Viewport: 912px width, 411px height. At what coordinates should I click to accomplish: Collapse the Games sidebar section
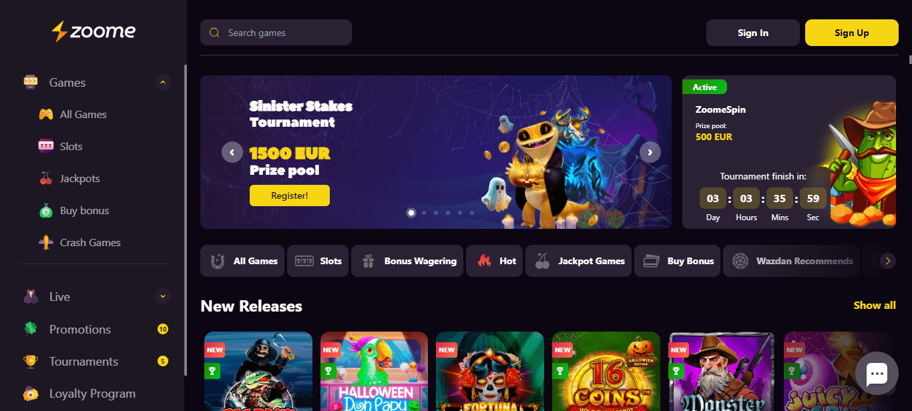(162, 83)
